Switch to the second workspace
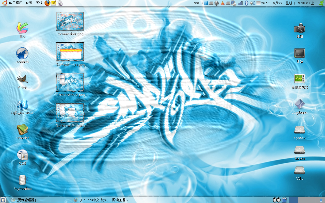This screenshot has height=203, width=325. click(x=302, y=200)
